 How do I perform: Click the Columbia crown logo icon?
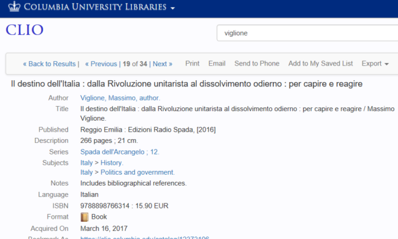pyautogui.click(x=14, y=6)
